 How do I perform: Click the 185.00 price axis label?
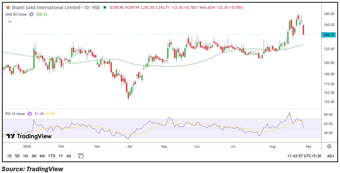[329, 74]
